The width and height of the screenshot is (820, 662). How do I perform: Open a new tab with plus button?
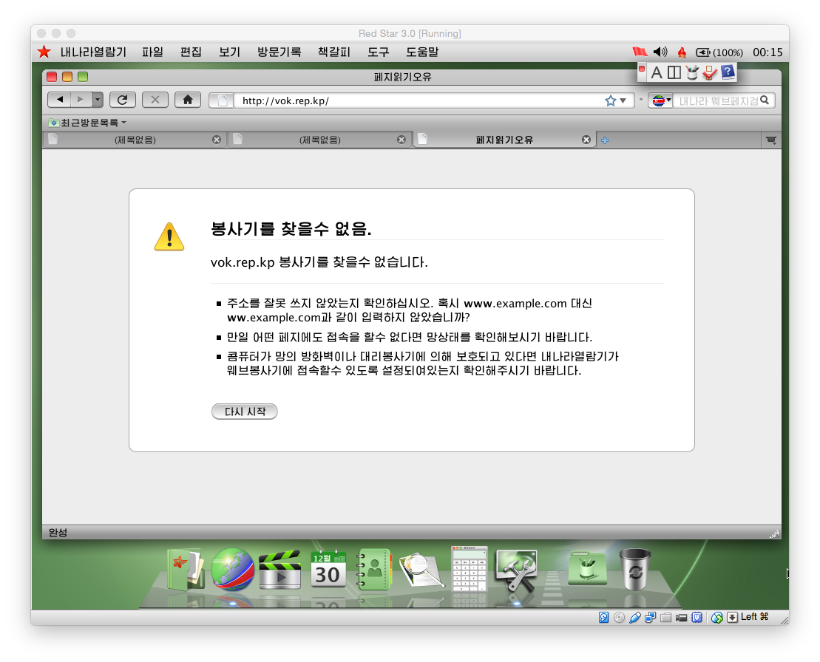[605, 140]
